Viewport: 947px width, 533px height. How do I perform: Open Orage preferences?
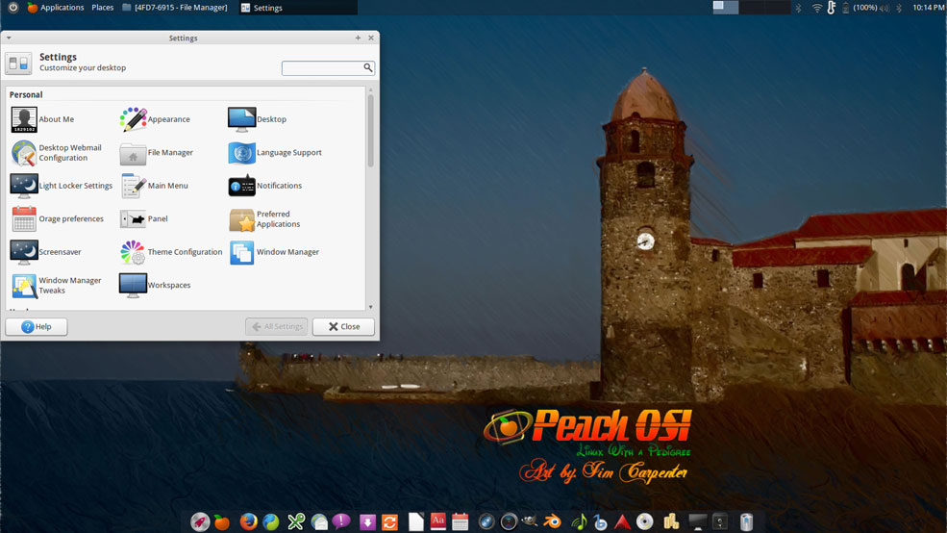point(57,219)
